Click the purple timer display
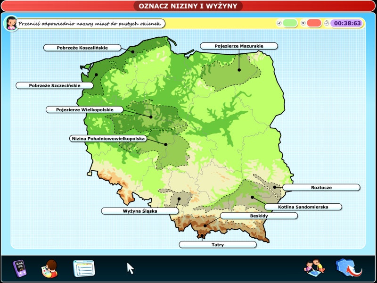The width and height of the screenshot is (377, 283). [347, 23]
